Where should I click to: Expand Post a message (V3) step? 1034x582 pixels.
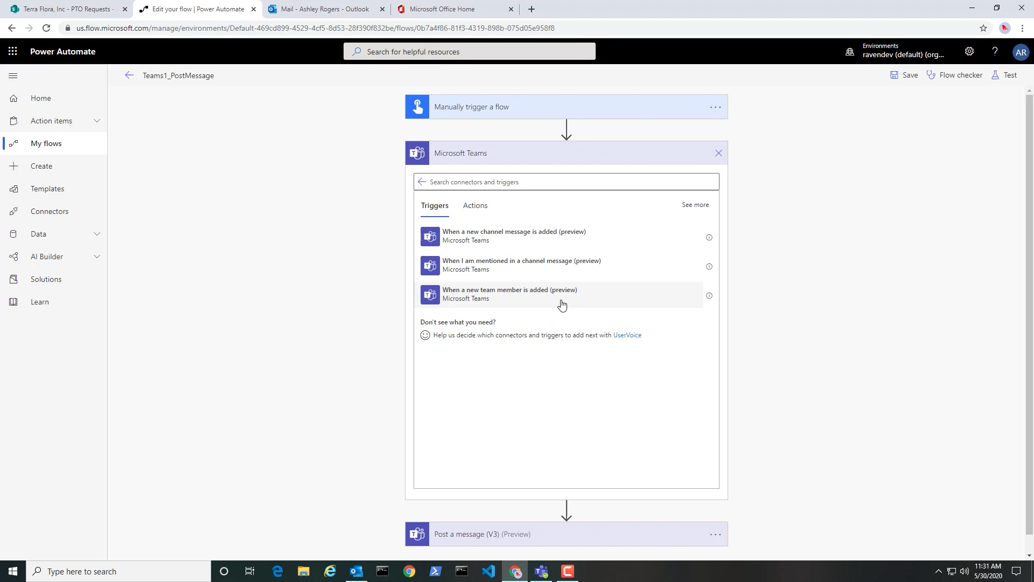click(x=566, y=534)
